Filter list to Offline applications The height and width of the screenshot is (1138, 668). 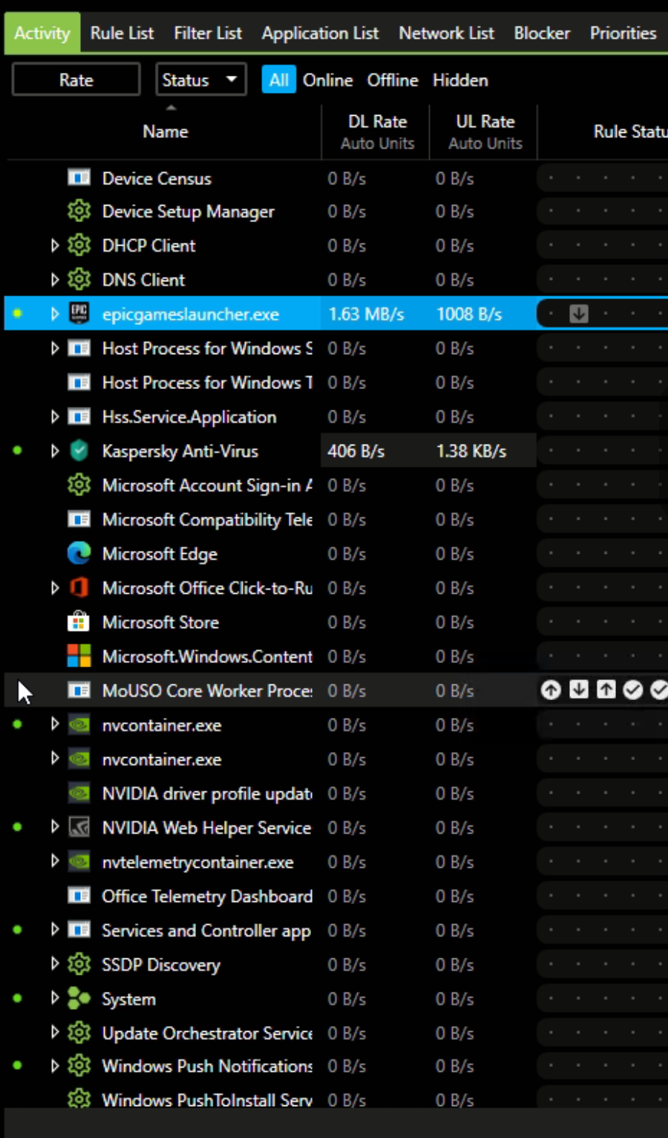393,80
